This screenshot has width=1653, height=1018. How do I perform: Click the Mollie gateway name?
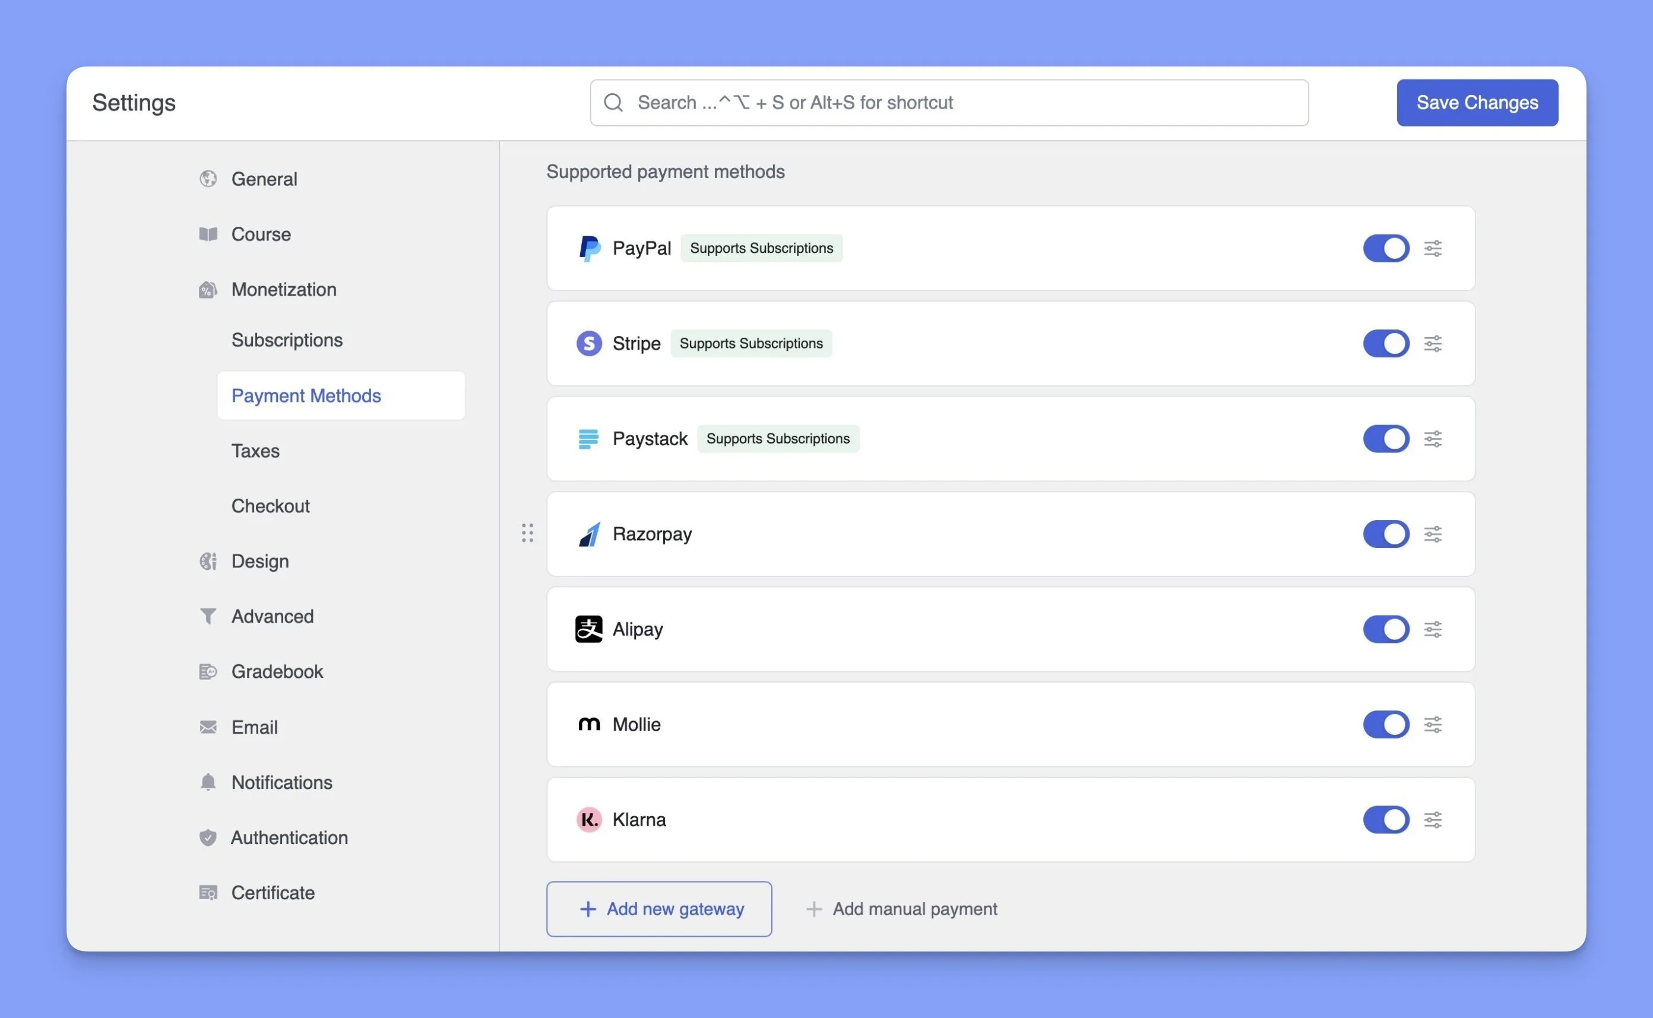(636, 725)
